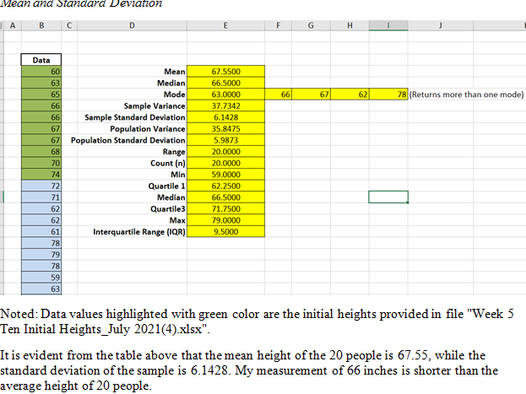Select column B header
The height and width of the screenshot is (394, 526).
coord(41,25)
